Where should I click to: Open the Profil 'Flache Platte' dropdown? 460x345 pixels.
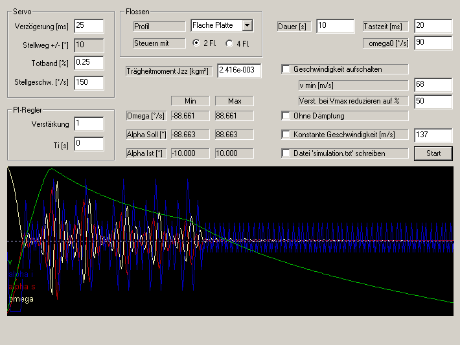[x=247, y=26]
